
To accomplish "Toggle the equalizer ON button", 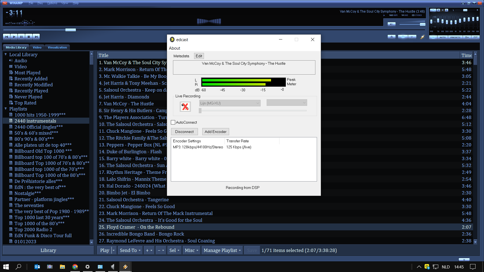I will [433, 37].
